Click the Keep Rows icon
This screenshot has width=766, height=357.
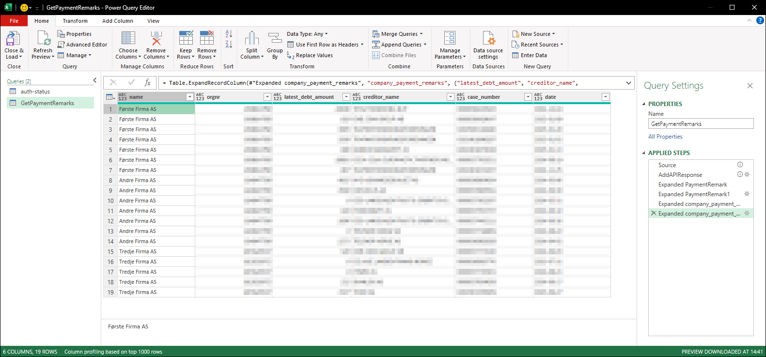click(186, 39)
